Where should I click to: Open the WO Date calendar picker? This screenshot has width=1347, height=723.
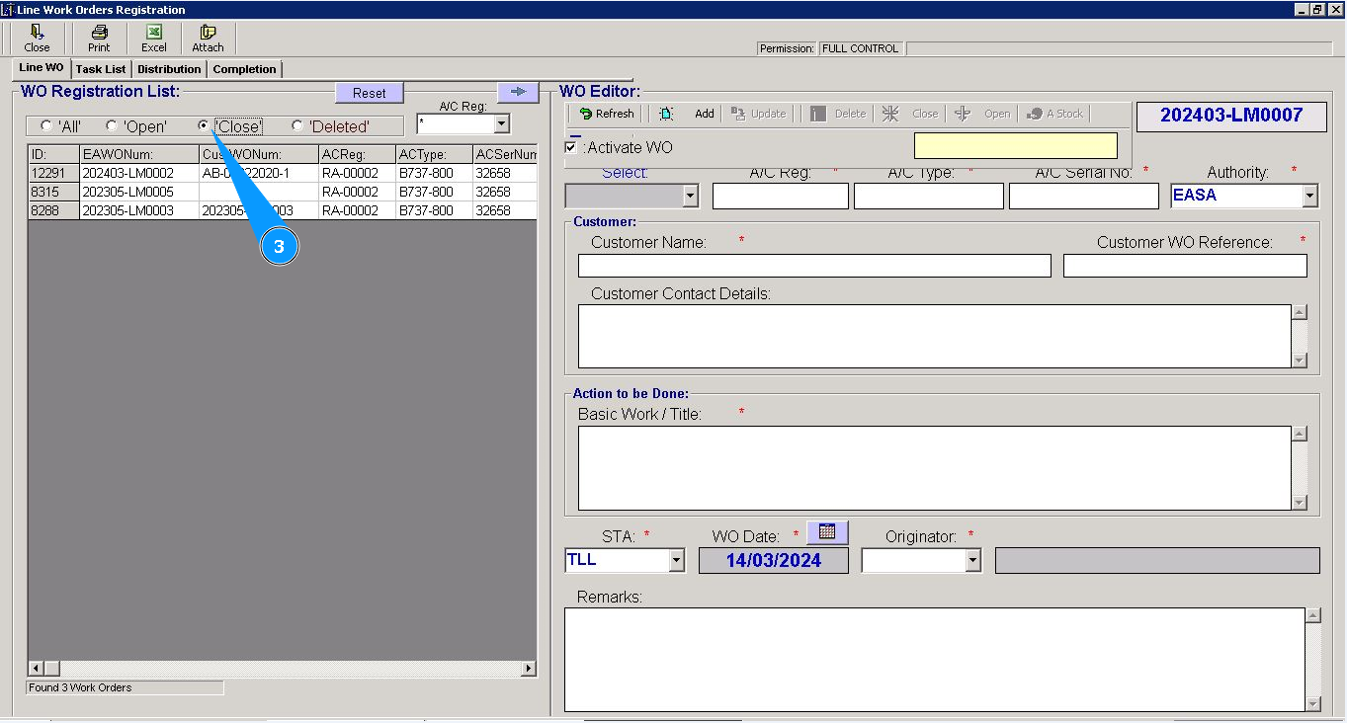pyautogui.click(x=827, y=532)
